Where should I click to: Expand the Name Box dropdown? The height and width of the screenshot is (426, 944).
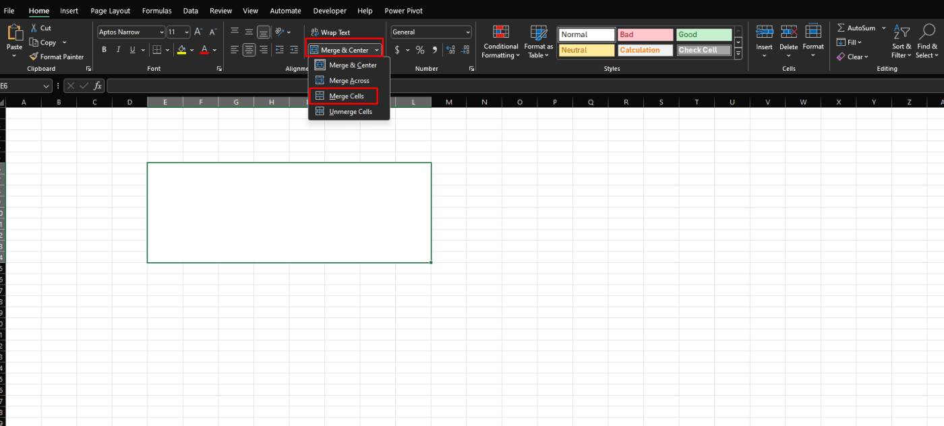tap(47, 86)
